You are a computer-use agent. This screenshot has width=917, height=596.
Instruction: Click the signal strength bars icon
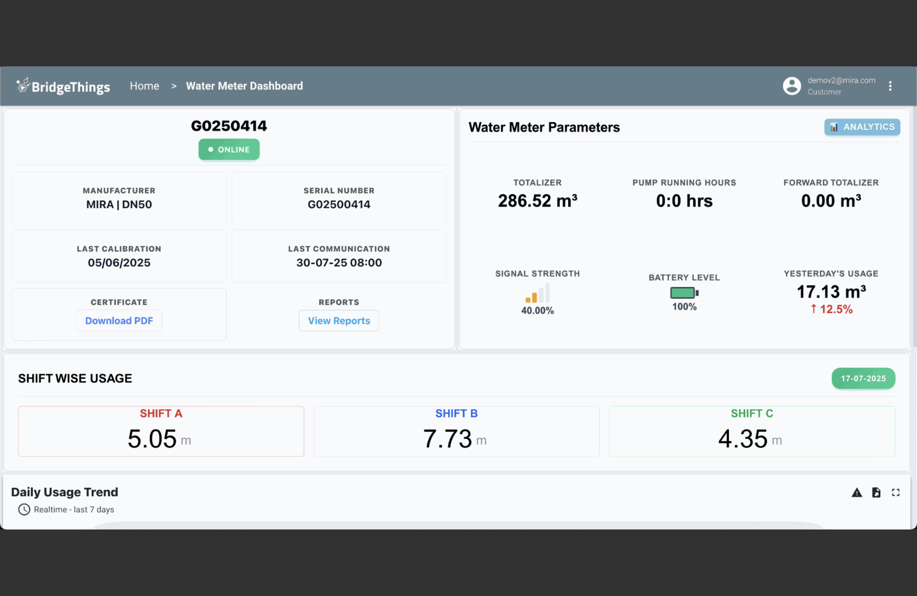pos(537,293)
